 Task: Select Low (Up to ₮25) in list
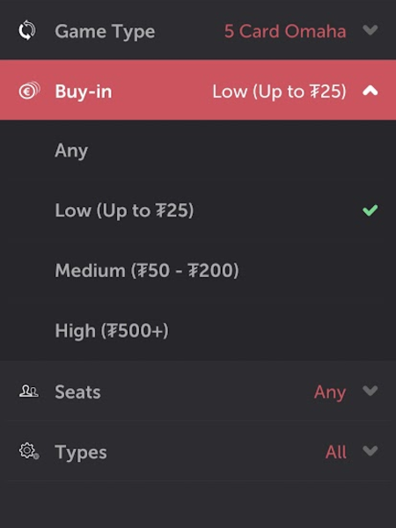click(x=198, y=210)
